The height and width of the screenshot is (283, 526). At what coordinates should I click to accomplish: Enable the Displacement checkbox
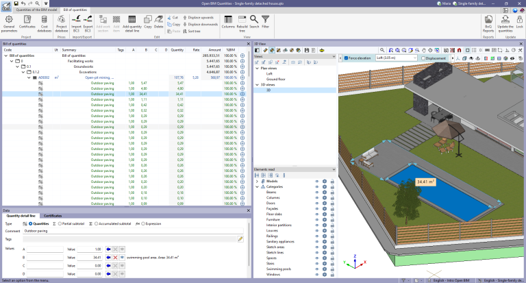(423, 58)
